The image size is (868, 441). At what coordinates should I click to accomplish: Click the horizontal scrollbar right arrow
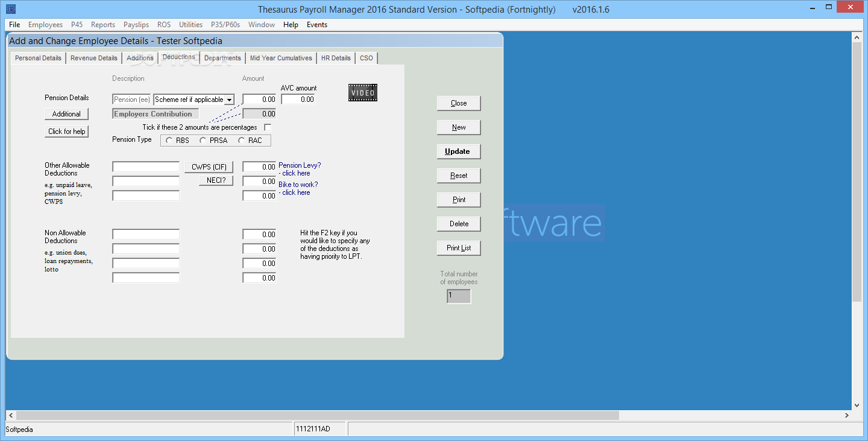(846, 416)
